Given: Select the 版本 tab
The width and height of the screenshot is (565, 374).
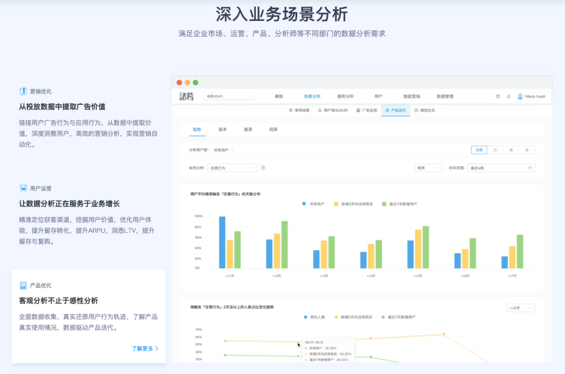Looking at the screenshot, I should pos(223,129).
